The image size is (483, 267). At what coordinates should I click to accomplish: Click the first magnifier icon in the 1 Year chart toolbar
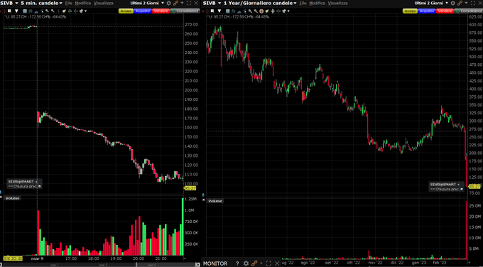(250, 11)
